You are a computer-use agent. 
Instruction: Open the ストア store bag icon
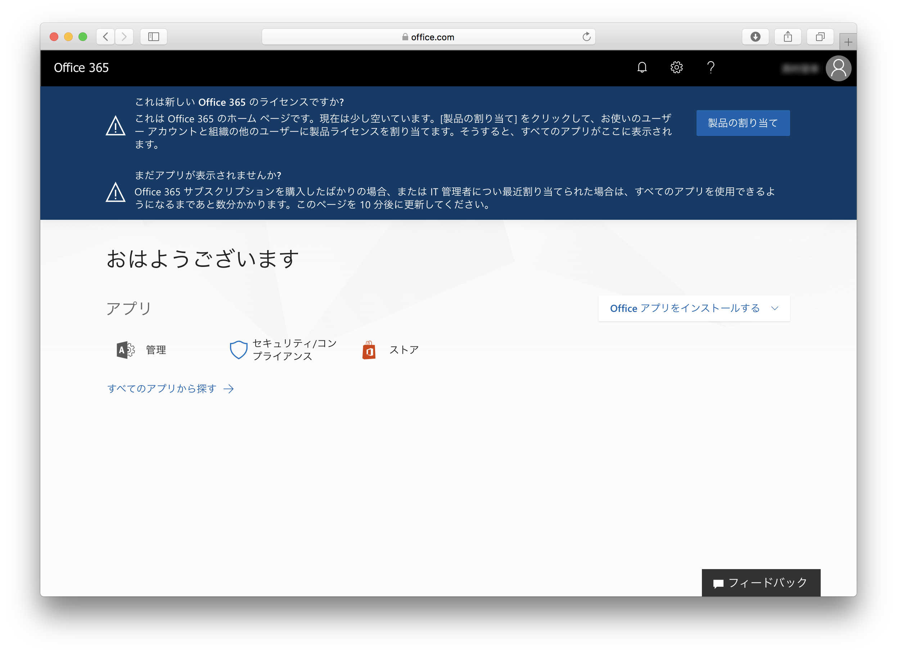click(x=369, y=350)
